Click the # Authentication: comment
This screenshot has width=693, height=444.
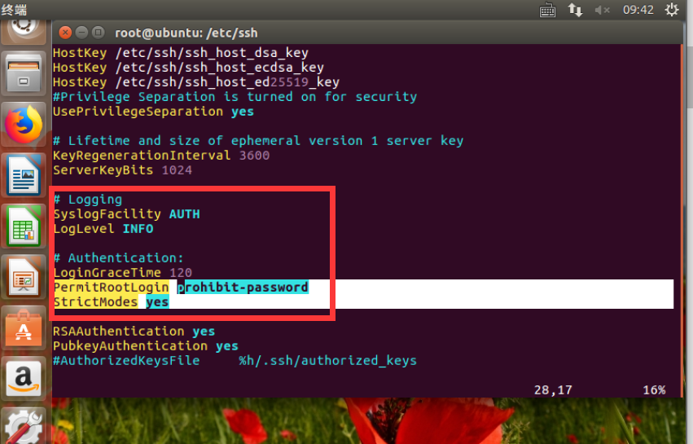118,257
